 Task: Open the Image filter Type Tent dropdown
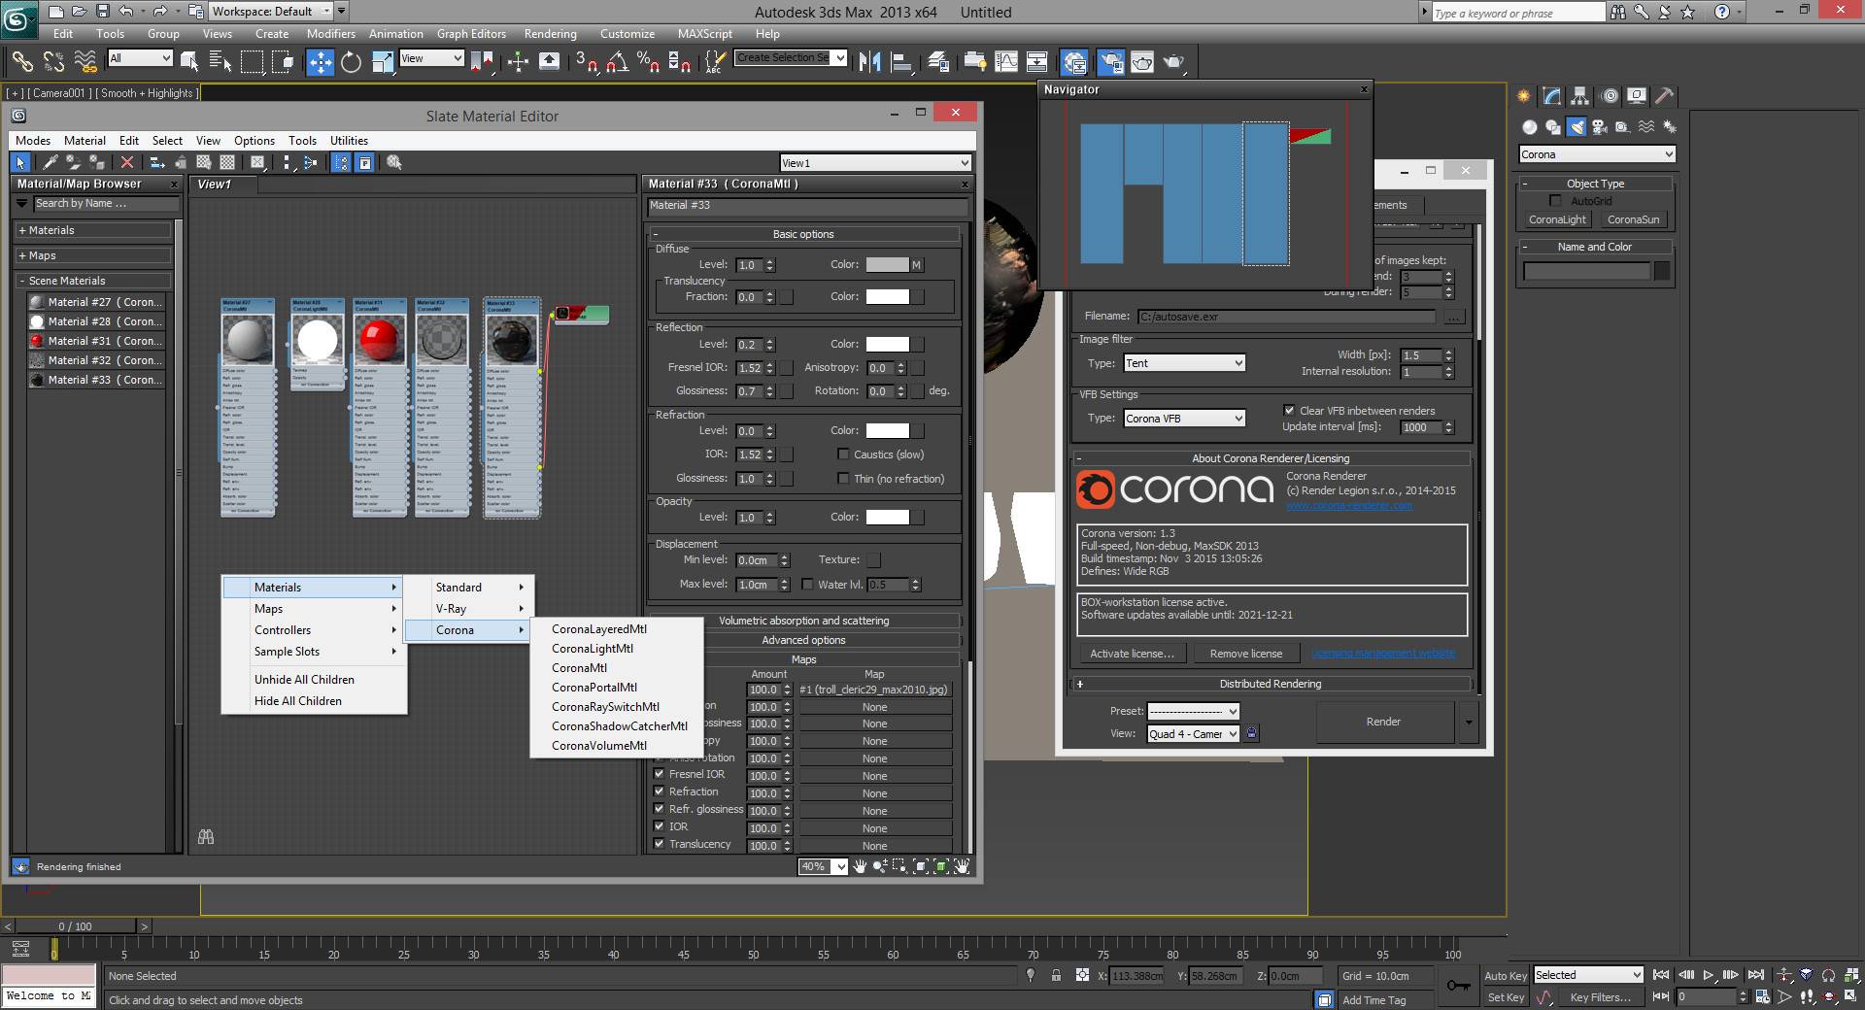pos(1183,363)
